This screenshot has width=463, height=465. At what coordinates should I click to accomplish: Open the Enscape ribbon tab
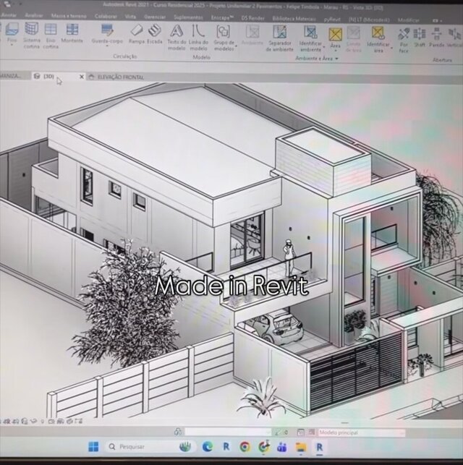pyautogui.click(x=222, y=18)
